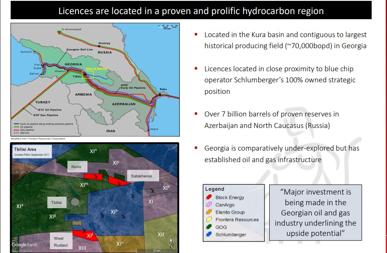Click the XIn licence block label
The image size is (387, 253).
click(93, 151)
